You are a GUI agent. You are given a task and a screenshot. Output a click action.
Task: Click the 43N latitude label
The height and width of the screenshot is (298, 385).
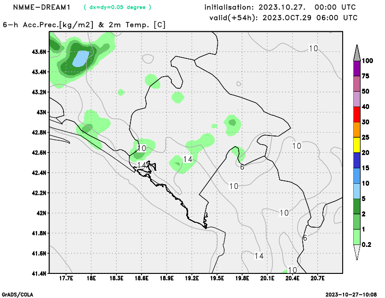click(41, 112)
